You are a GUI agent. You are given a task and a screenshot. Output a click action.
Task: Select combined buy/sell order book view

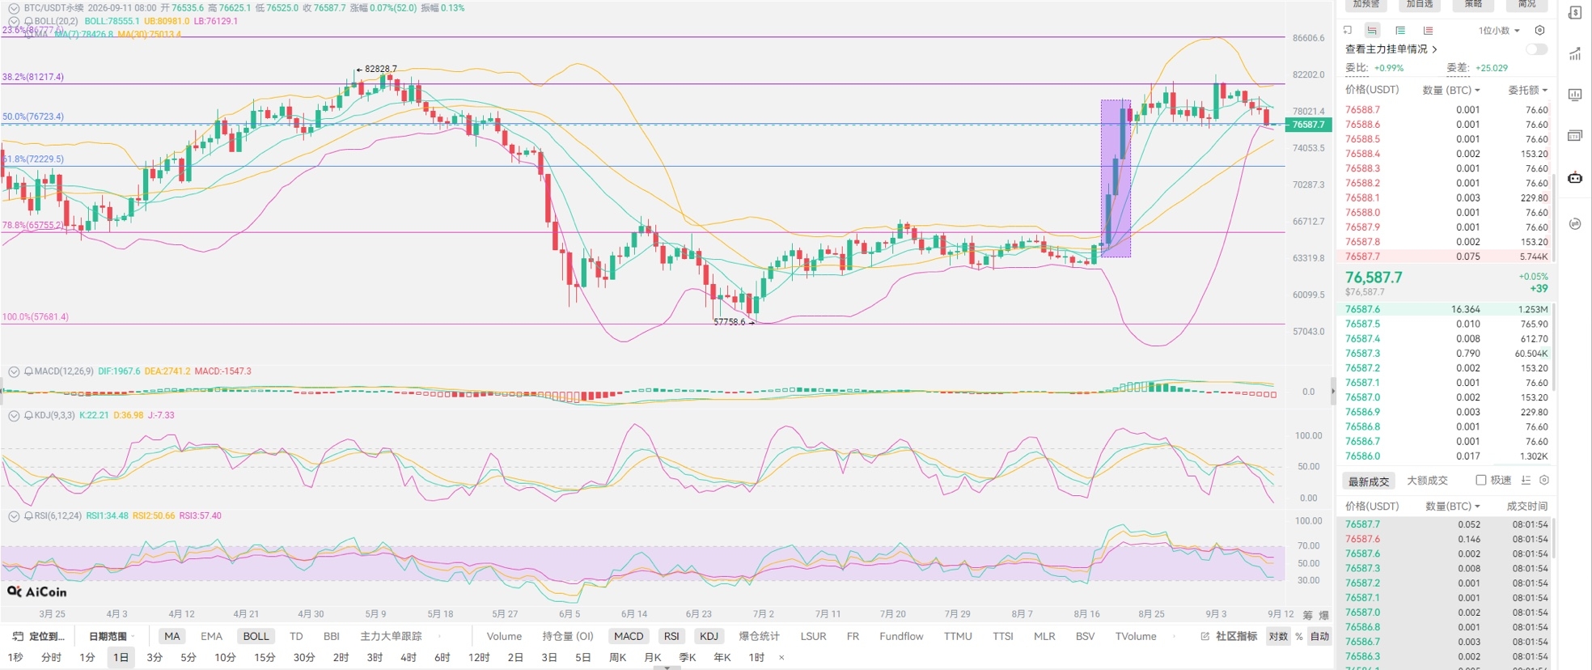(1372, 31)
